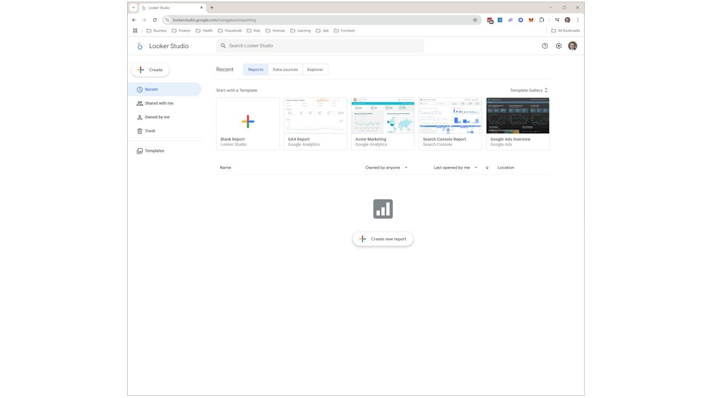Switch to the Reports tab
The height and width of the screenshot is (398, 708).
(256, 70)
